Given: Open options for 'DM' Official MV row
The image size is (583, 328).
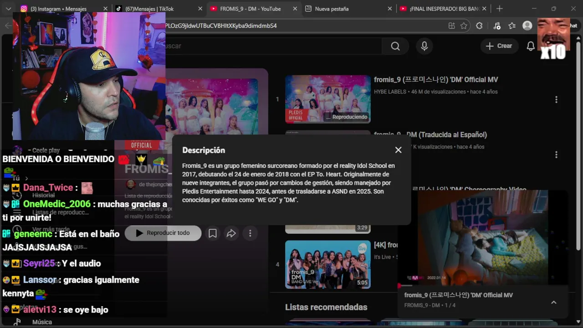Looking at the screenshot, I should click(x=556, y=99).
